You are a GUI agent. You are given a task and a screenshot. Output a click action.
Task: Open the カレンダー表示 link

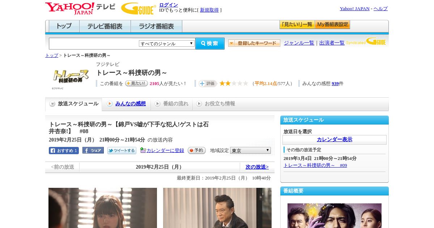point(335,140)
